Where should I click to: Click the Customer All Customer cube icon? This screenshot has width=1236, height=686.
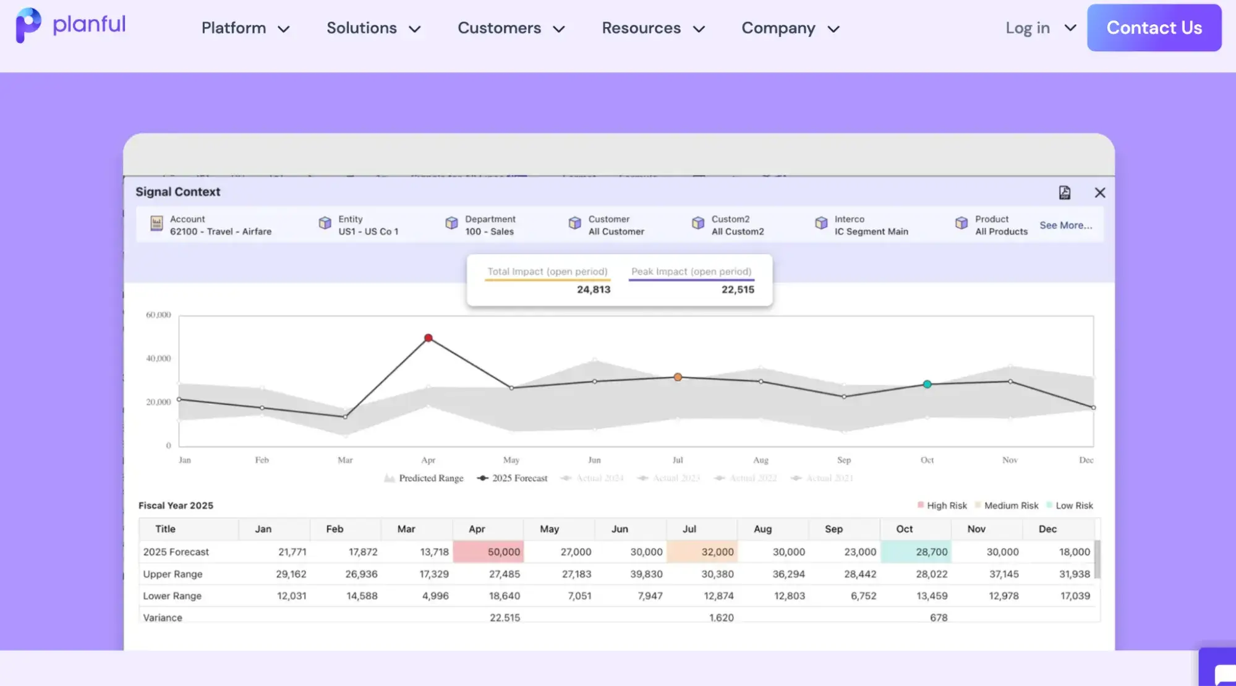(574, 223)
